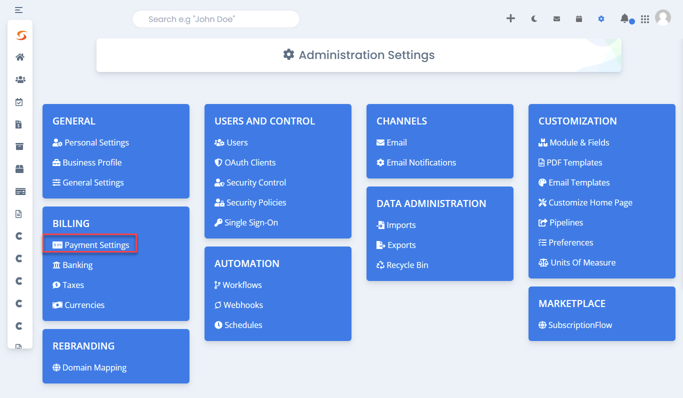Open Schedules settings
683x398 pixels.
pos(238,325)
